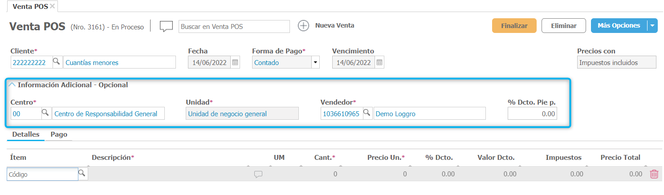The height and width of the screenshot is (195, 664).
Task: Open the Vencimiento calendar picker
Action: [x=379, y=62]
